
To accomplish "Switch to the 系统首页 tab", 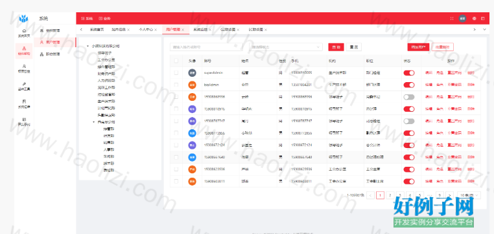I will point(97,30).
